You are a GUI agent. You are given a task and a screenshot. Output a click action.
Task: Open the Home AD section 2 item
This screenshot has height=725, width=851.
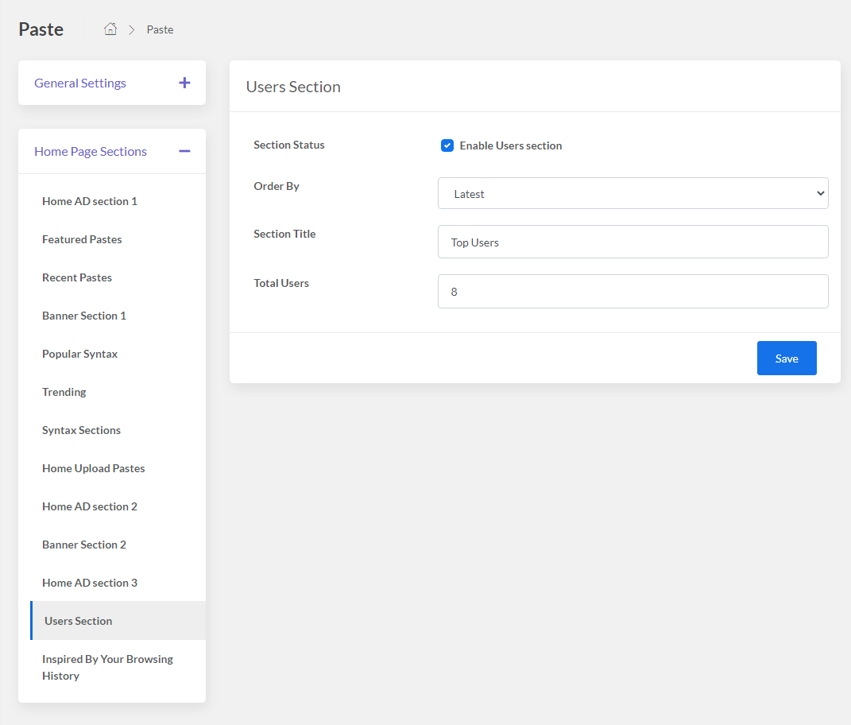tap(90, 506)
